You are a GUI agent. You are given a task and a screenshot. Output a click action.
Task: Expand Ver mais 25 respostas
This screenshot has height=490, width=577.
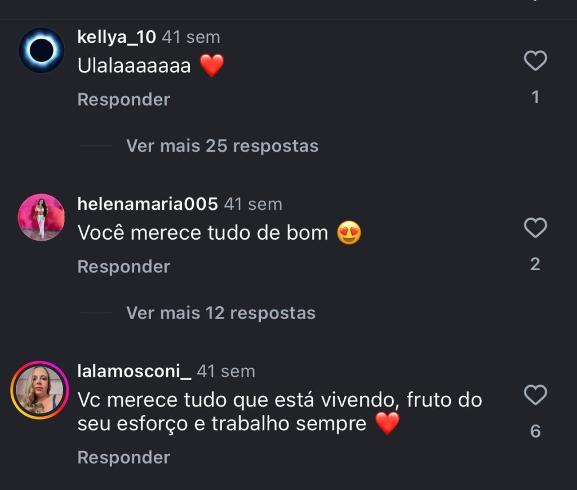point(222,145)
